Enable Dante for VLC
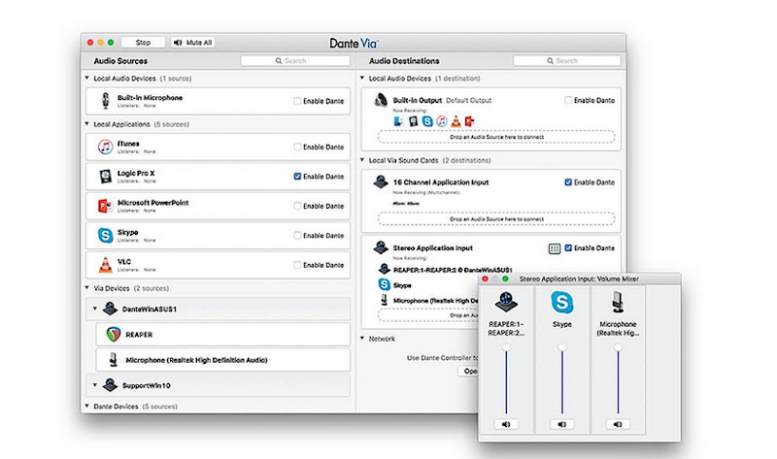Screen dimensions: 777x459 point(297,265)
